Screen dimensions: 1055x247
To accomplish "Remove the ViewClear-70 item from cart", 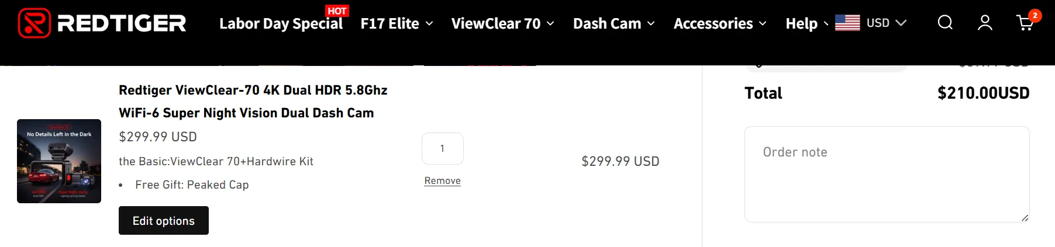I will coord(443,181).
